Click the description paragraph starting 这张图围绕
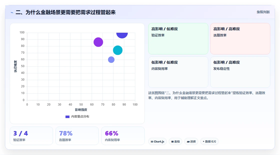This screenshot has height=155, width=280. 206,95
